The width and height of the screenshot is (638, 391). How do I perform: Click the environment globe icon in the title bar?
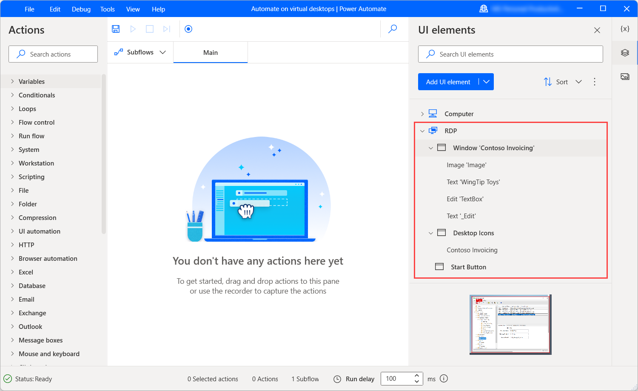coord(484,9)
